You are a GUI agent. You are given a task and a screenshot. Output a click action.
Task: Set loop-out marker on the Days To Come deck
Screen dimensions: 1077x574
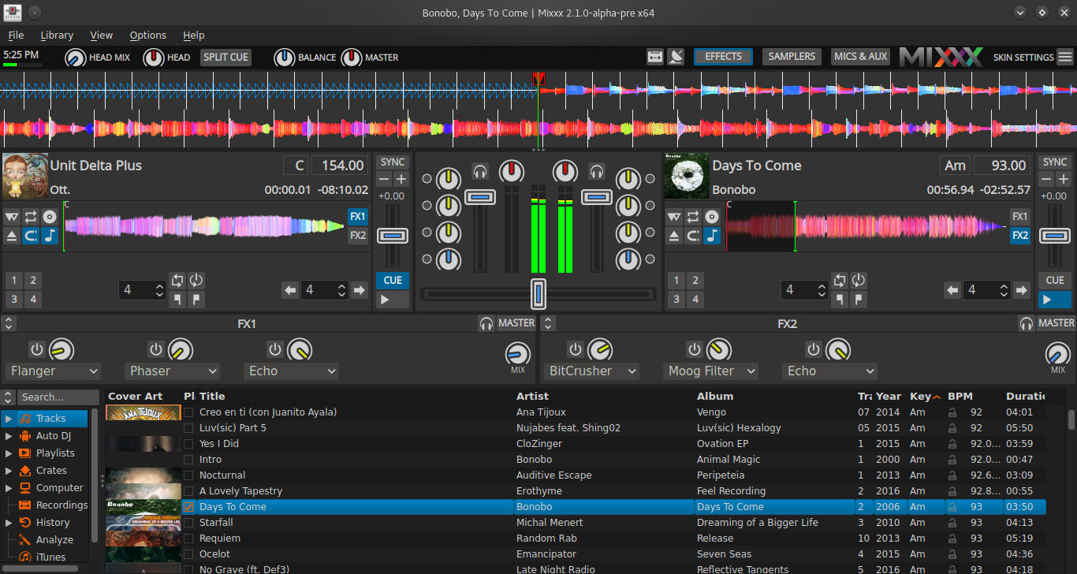pos(859,299)
